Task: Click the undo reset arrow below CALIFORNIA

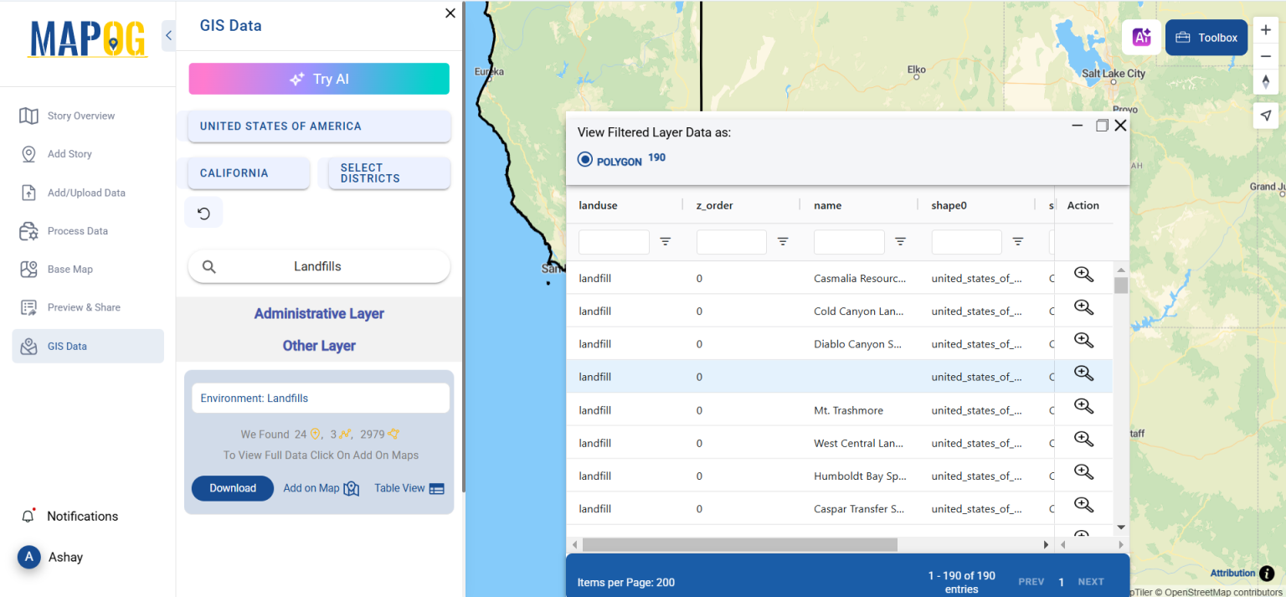Action: click(x=203, y=212)
